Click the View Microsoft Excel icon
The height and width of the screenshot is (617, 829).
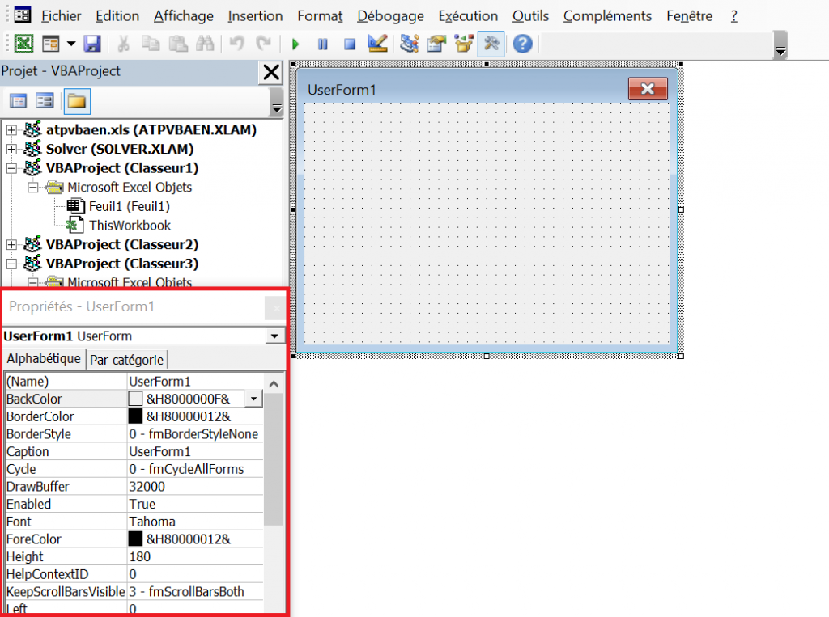click(x=24, y=44)
